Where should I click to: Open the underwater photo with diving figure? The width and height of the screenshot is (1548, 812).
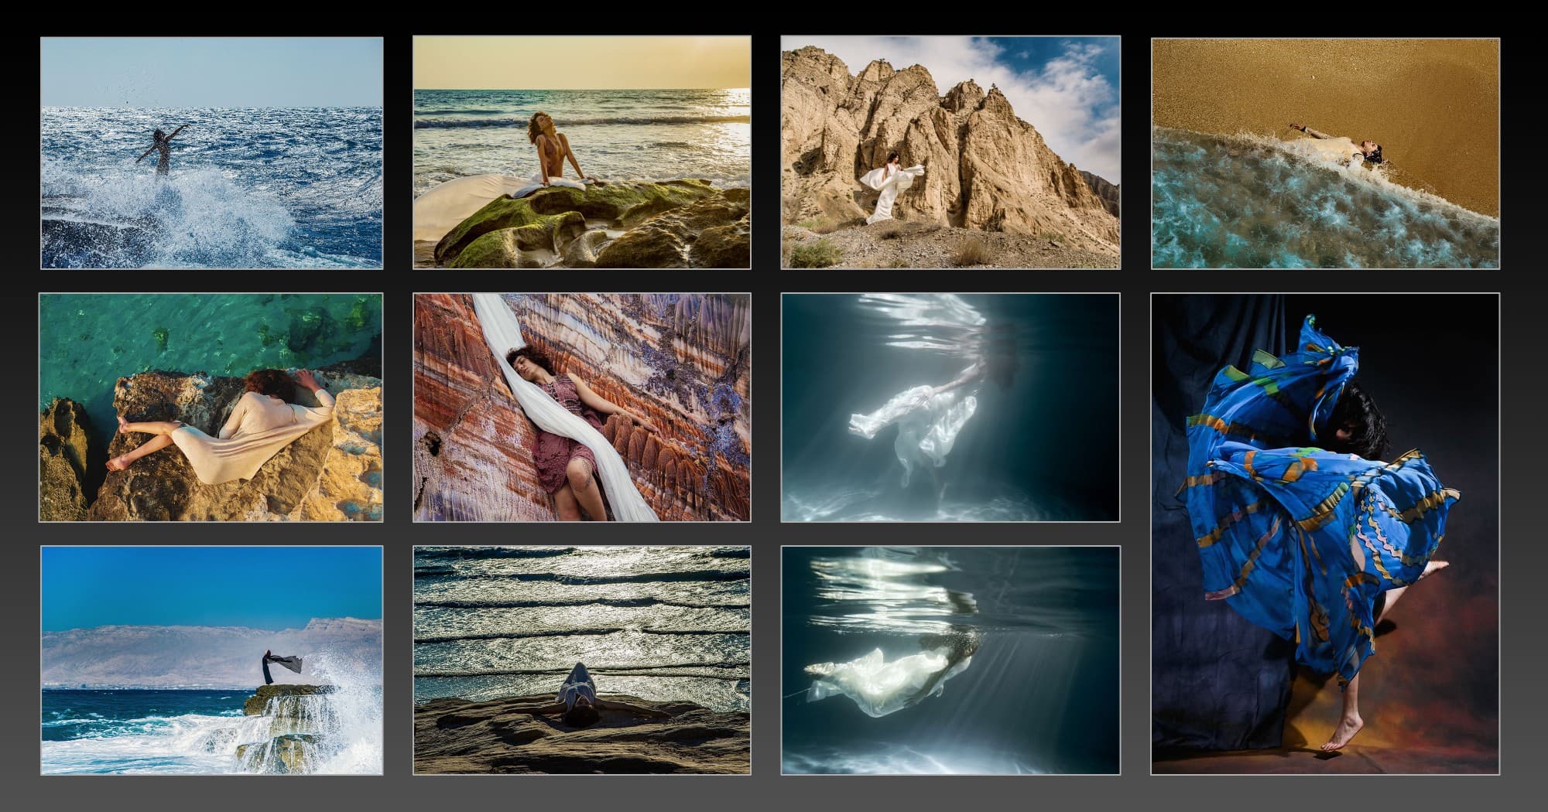950,407
